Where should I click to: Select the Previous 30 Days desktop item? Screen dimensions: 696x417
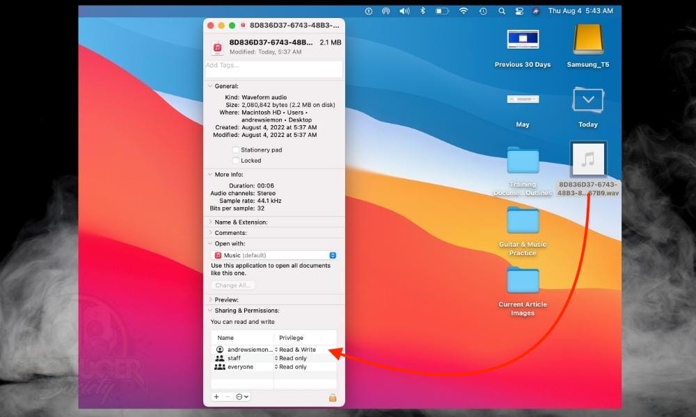tap(523, 40)
